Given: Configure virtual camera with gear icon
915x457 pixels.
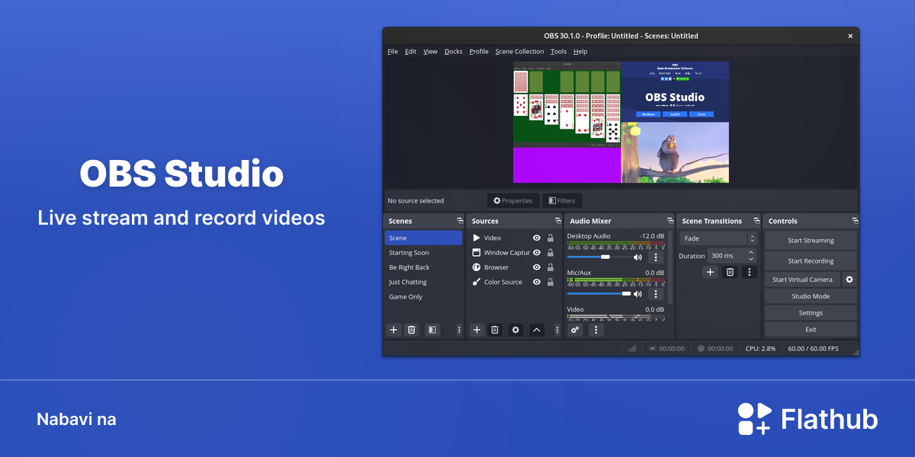Looking at the screenshot, I should pos(849,280).
